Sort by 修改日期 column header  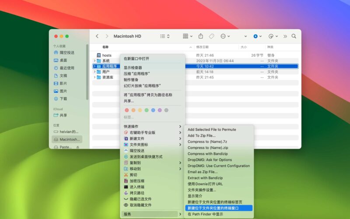pyautogui.click(x=202, y=47)
